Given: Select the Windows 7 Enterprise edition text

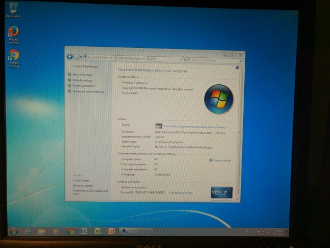Looking at the screenshot, I should [135, 83].
